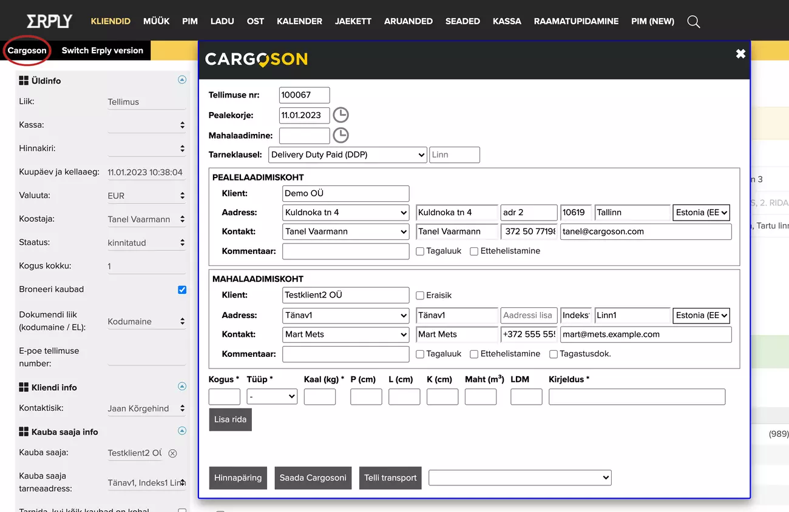Click the Mahalaadimine date field

point(305,135)
